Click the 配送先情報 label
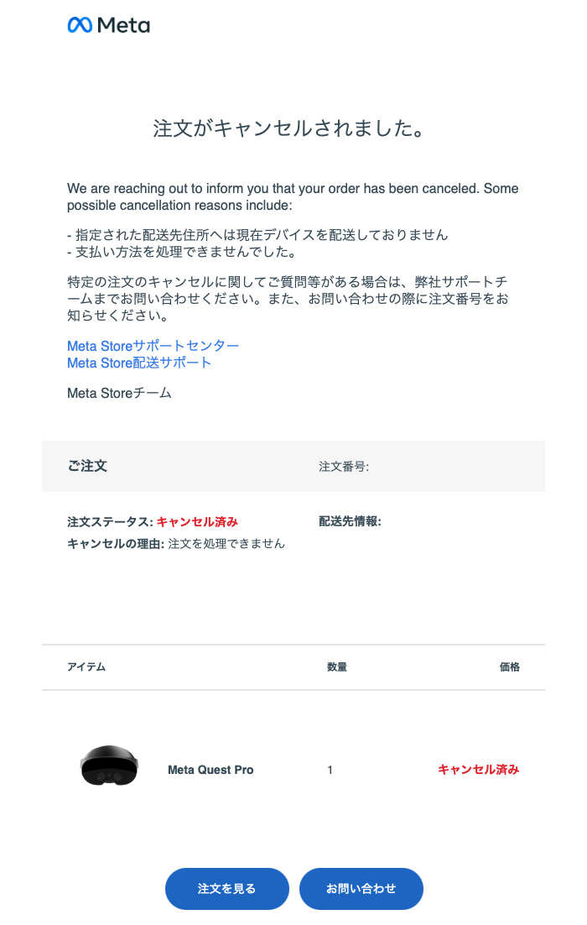587x925 pixels. 350,521
